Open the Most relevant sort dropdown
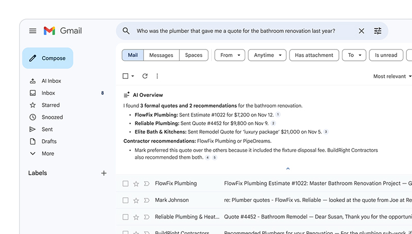This screenshot has height=234, width=412. pos(392,76)
